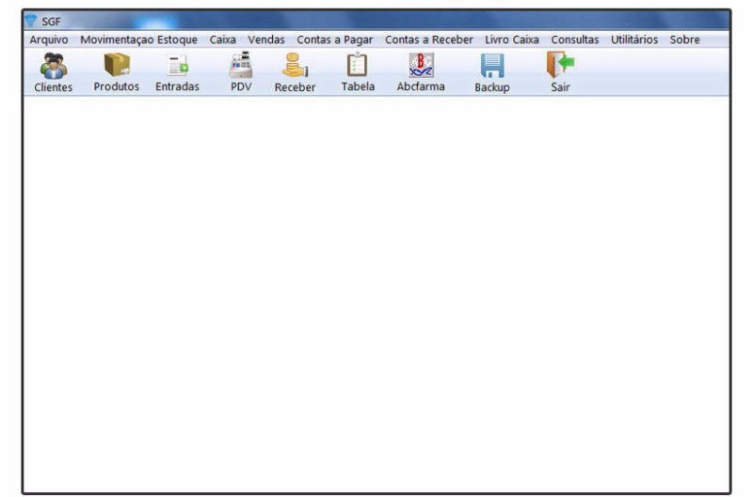Open the Tabela clipboard icon
The image size is (753, 497).
pos(358,66)
